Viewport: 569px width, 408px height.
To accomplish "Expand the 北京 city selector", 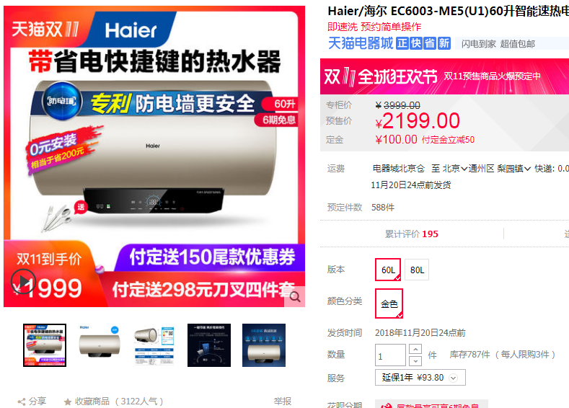I will pyautogui.click(x=454, y=168).
